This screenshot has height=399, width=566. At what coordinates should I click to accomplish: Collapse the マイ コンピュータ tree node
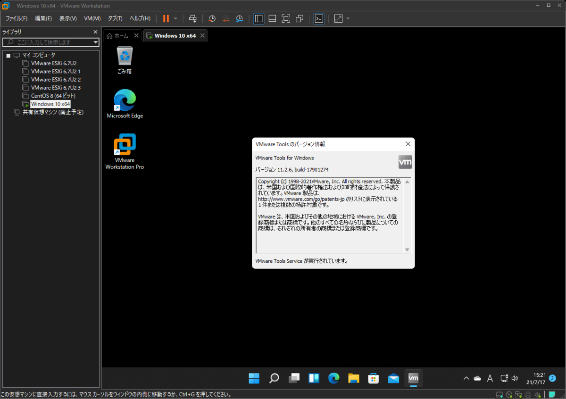point(8,56)
